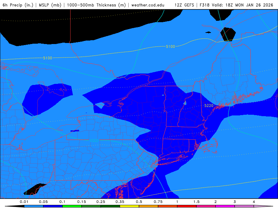
Task: Click the legend value 1
Action: 177,202
